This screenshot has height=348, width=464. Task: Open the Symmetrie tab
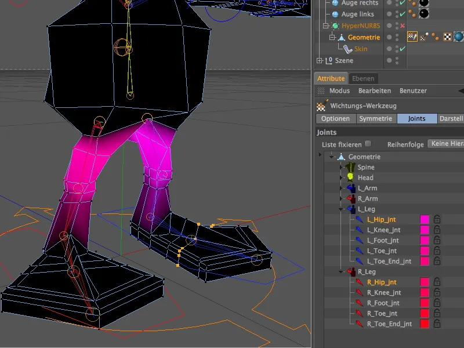point(376,119)
